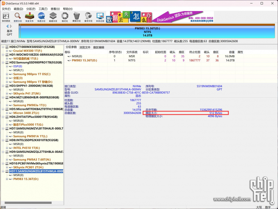278x209 pixels.
Task: Switch to the Sector Editor (扇区编辑) tab
Action: [x=99, y=47]
